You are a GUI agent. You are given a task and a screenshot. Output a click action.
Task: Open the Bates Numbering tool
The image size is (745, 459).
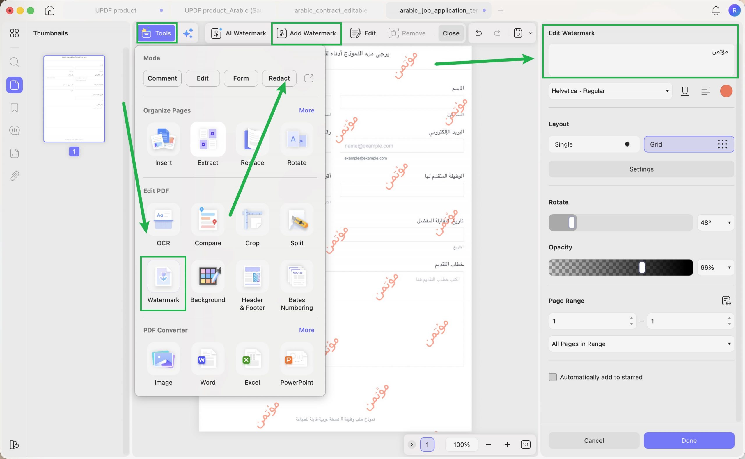pos(297,286)
